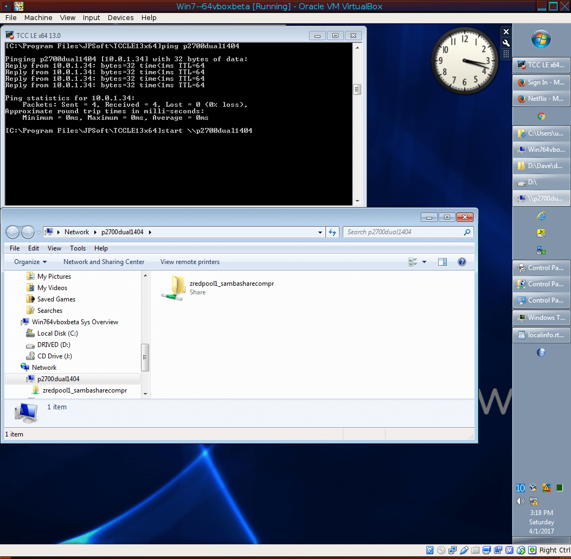The width and height of the screenshot is (571, 559).
Task: Click VirtualBox video capture indicator
Action: click(x=498, y=550)
